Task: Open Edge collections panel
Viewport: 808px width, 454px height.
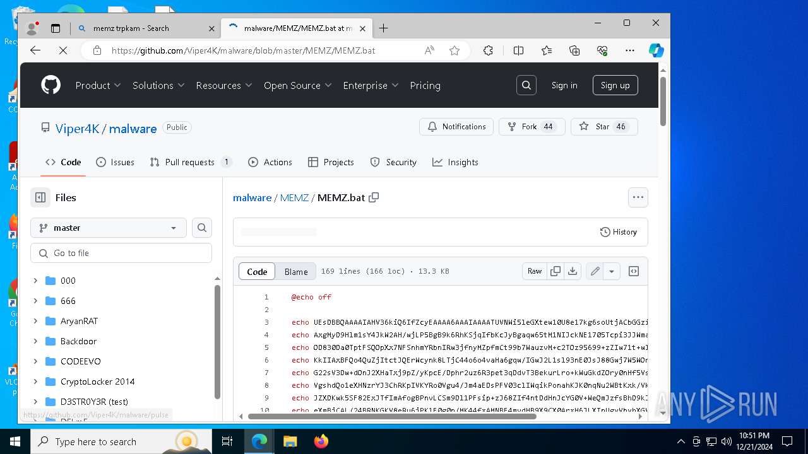Action: click(x=574, y=50)
